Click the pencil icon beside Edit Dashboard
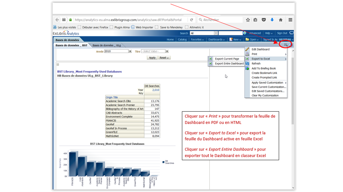Viewport: 343px width, 192px height. (247, 49)
